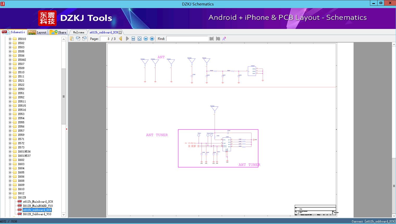Image resolution: width=396 pixels, height=224 pixels.
Task: Zoom out with the minus icon
Action: point(146,39)
